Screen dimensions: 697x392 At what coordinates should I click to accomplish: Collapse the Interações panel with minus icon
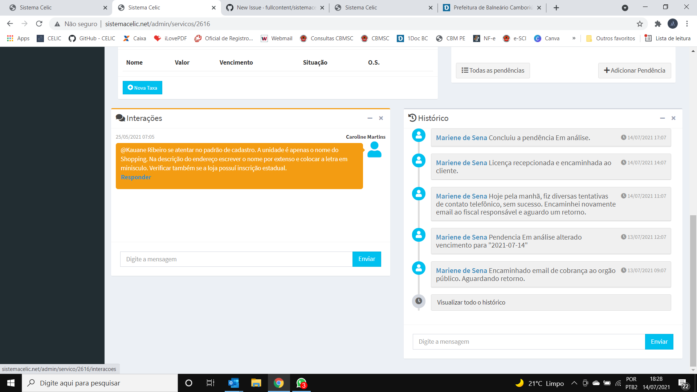[x=370, y=118]
